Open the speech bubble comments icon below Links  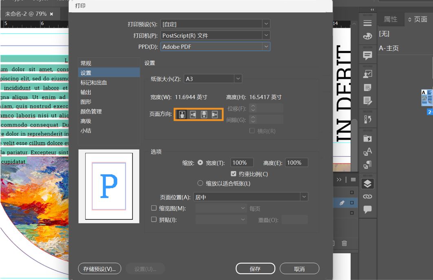coord(367,209)
